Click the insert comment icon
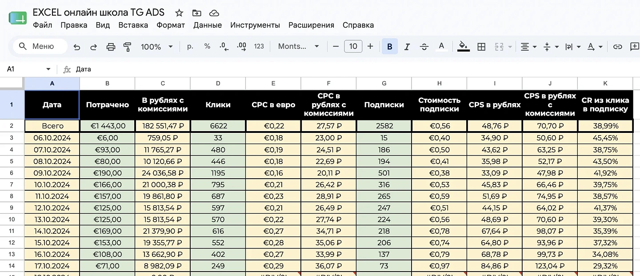 tap(635, 46)
